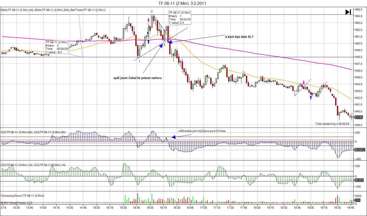Screen dimensions: 367x216
Task: Click the 14:00 time axis label
Action: pos(43,208)
